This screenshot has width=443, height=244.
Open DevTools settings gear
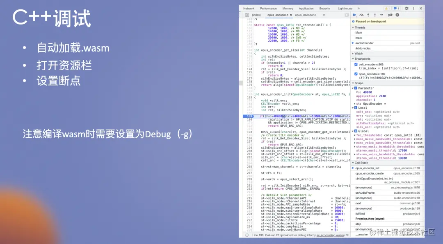pos(406,9)
